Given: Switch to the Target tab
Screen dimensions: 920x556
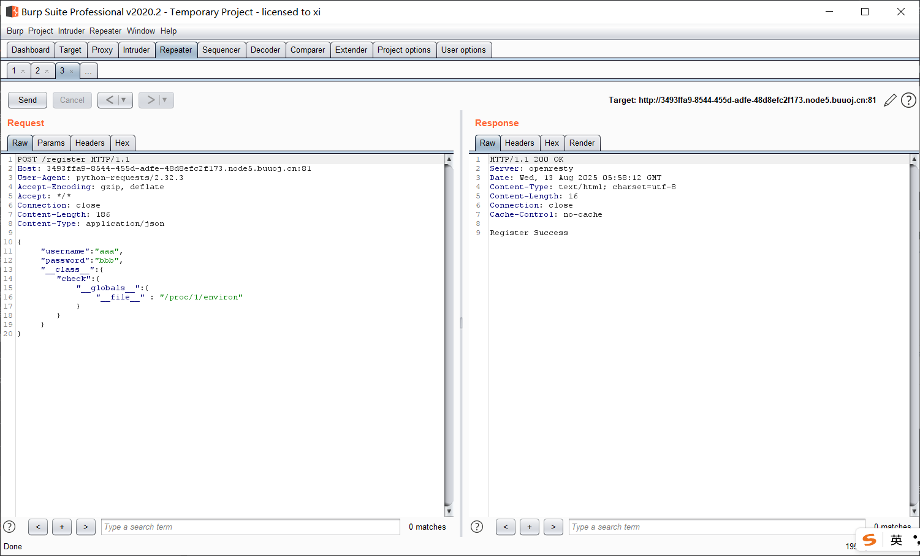Looking at the screenshot, I should coord(70,50).
